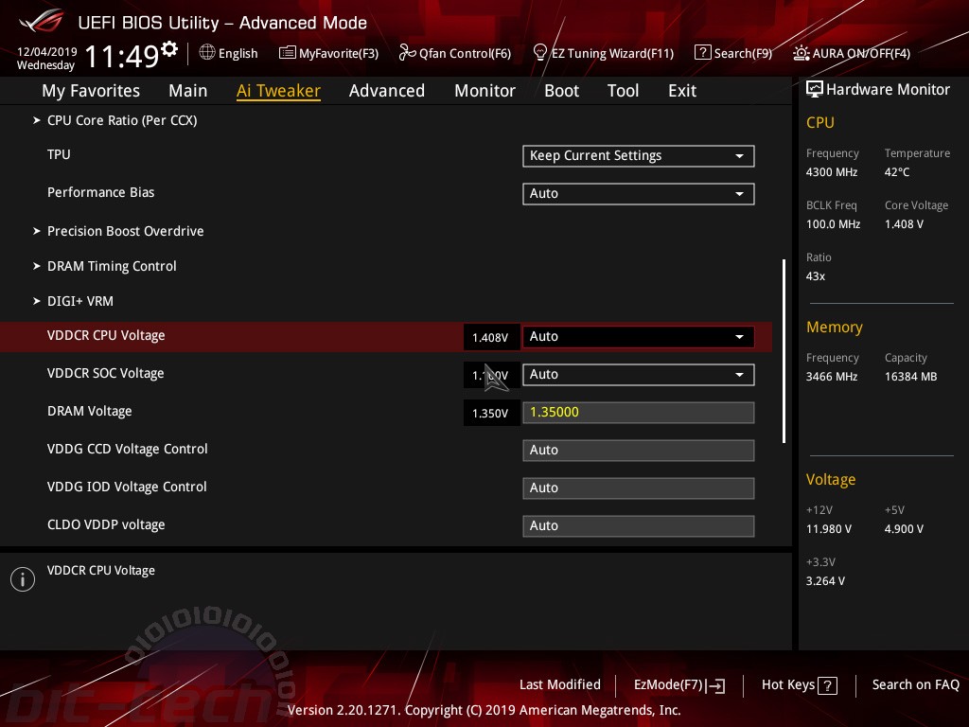Click the Memory Frequency 3466 MHz value
Viewport: 969px width, 727px height.
coord(832,377)
